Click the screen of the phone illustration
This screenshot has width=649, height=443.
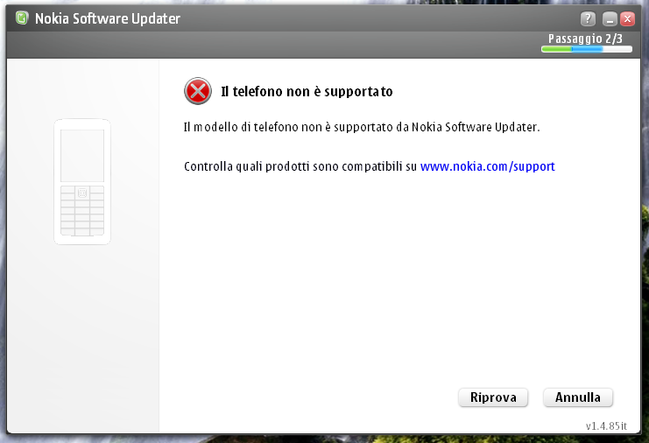tap(82, 153)
